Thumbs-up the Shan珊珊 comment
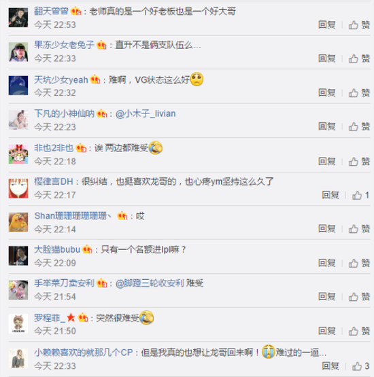This screenshot has width=374, height=377. pyautogui.click(x=359, y=229)
